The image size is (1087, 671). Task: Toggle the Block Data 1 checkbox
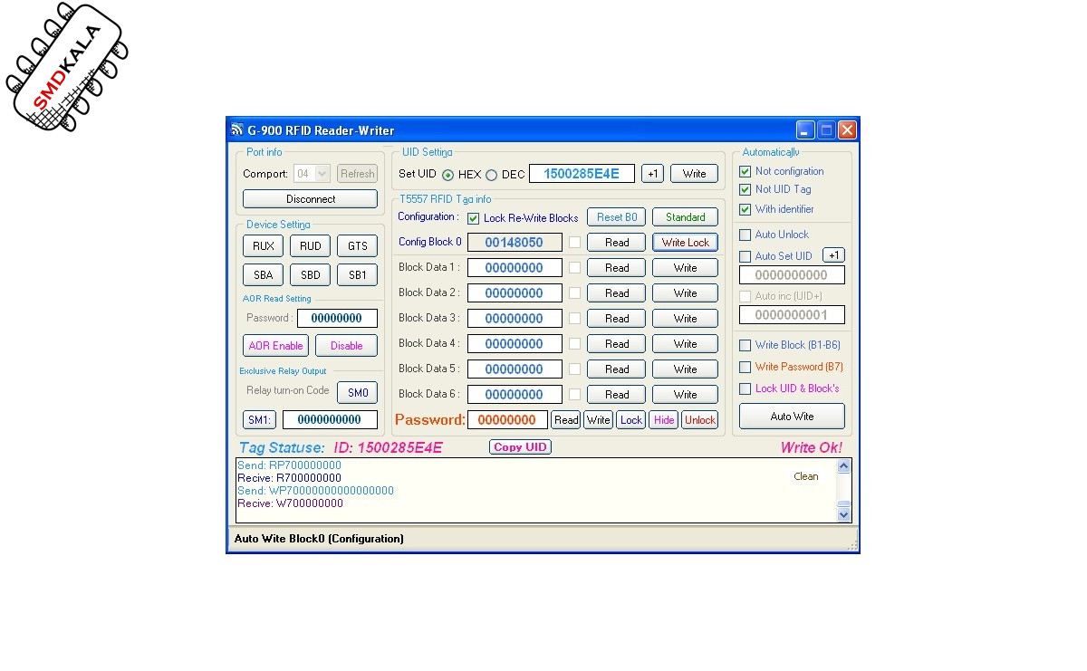point(574,268)
